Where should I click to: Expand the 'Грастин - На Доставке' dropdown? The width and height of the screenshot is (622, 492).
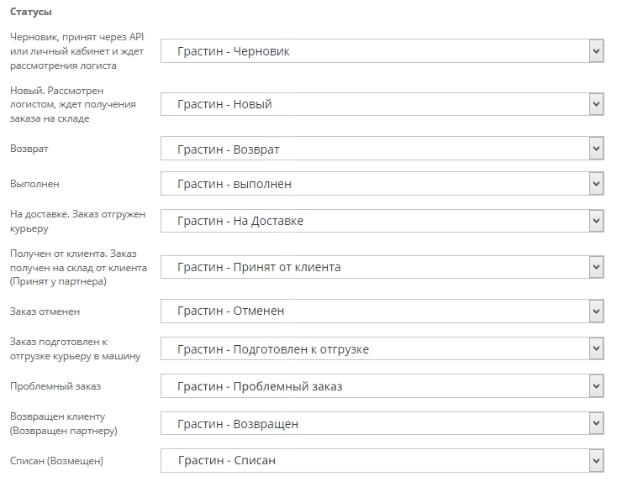click(382, 222)
